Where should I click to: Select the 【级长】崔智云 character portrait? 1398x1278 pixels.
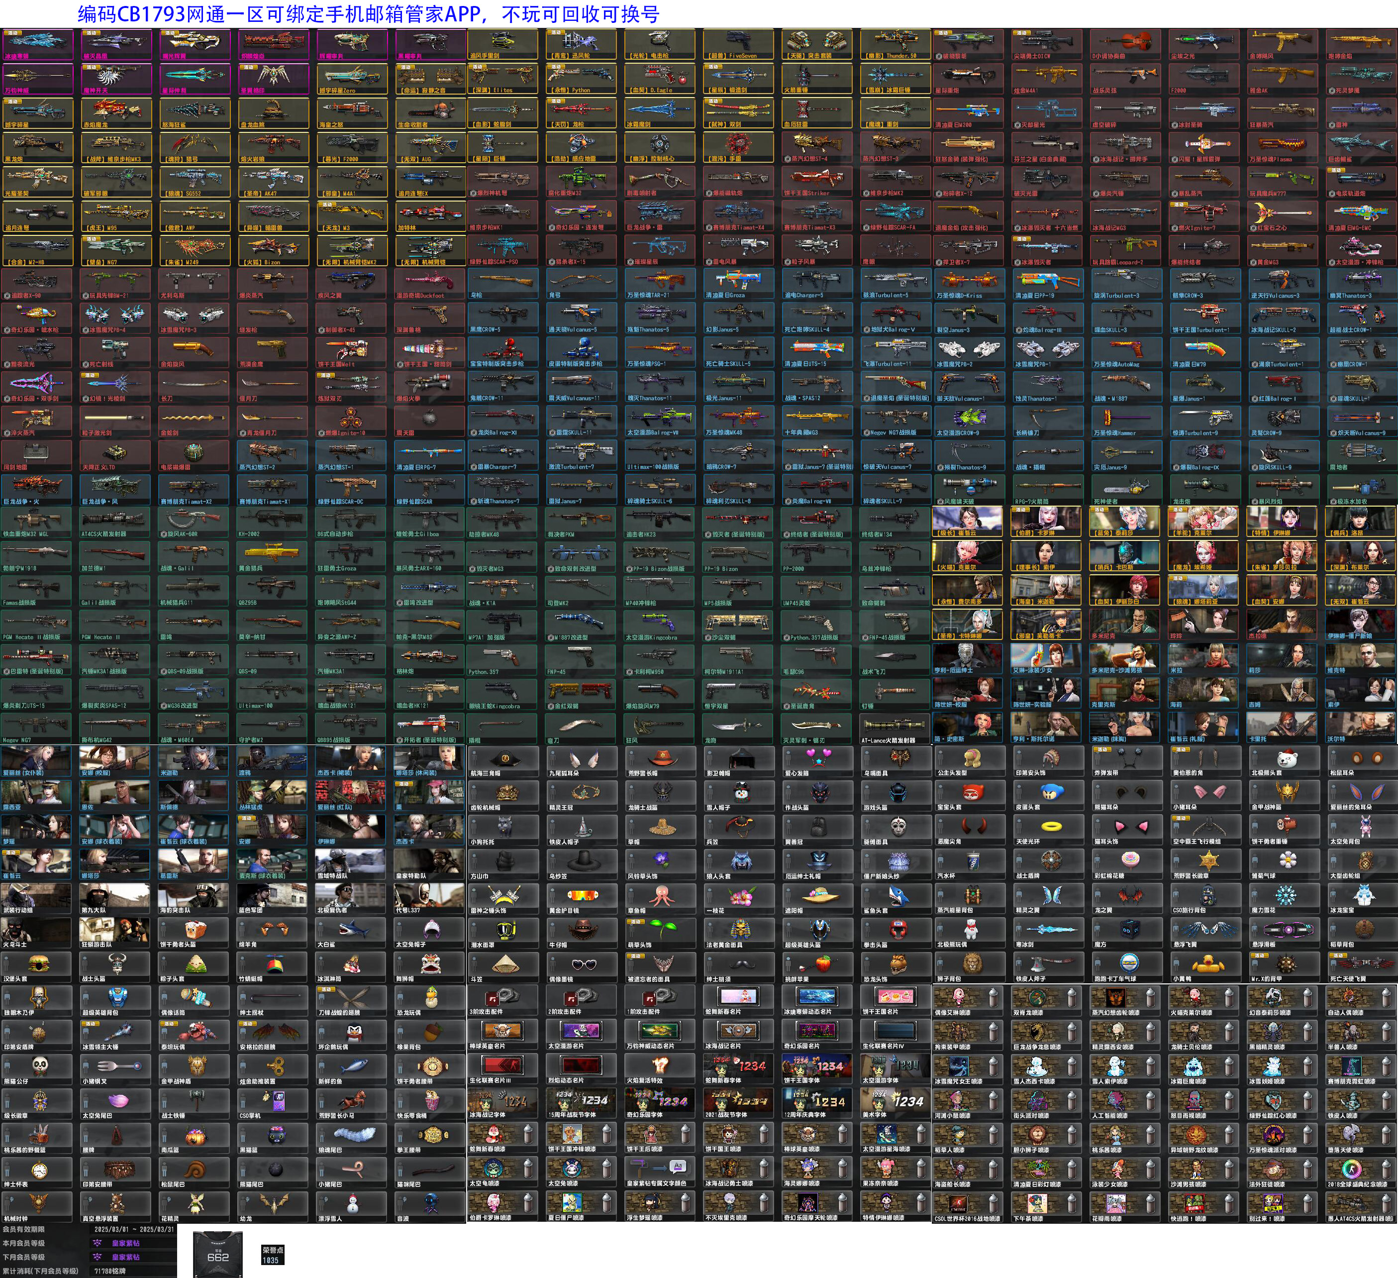967,521
